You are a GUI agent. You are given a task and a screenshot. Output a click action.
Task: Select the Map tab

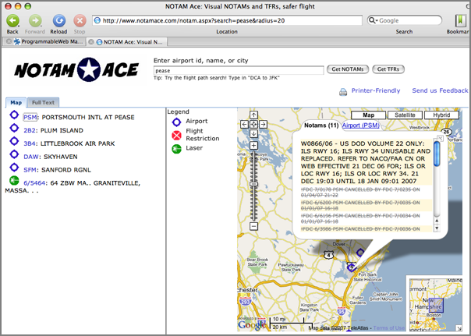point(16,102)
